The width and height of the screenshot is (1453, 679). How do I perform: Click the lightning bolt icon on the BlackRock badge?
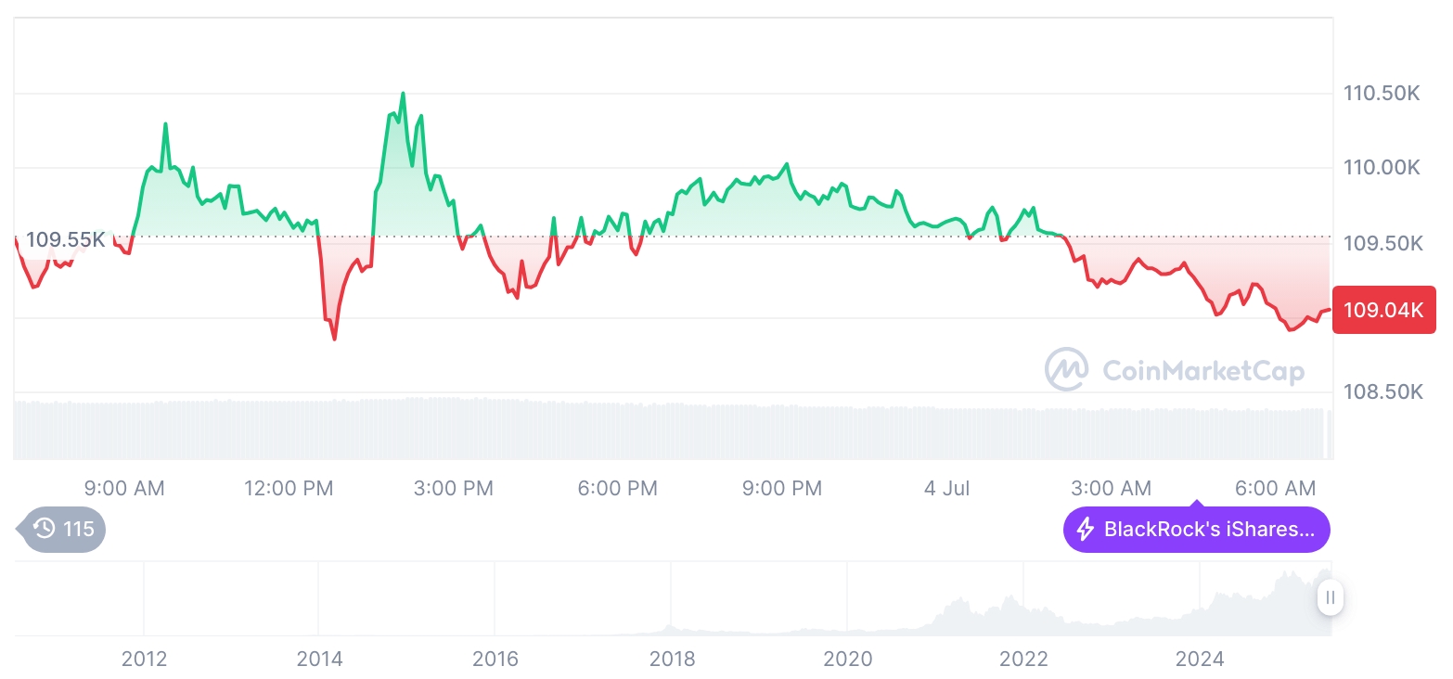pyautogui.click(x=1085, y=530)
